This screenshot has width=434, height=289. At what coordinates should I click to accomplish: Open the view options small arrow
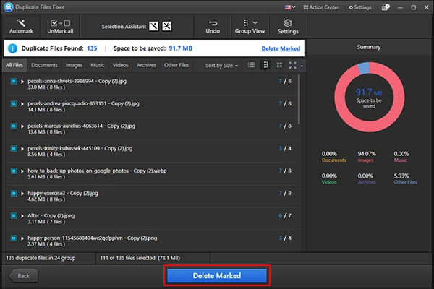coord(302,66)
